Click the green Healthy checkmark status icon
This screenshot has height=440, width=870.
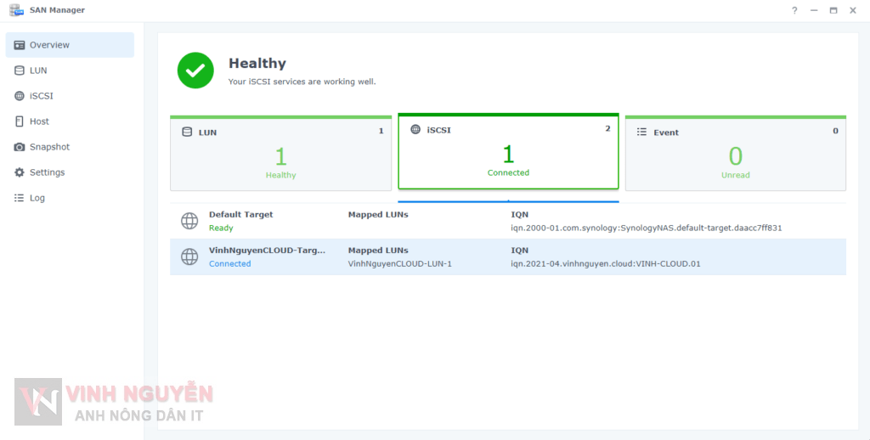[195, 71]
